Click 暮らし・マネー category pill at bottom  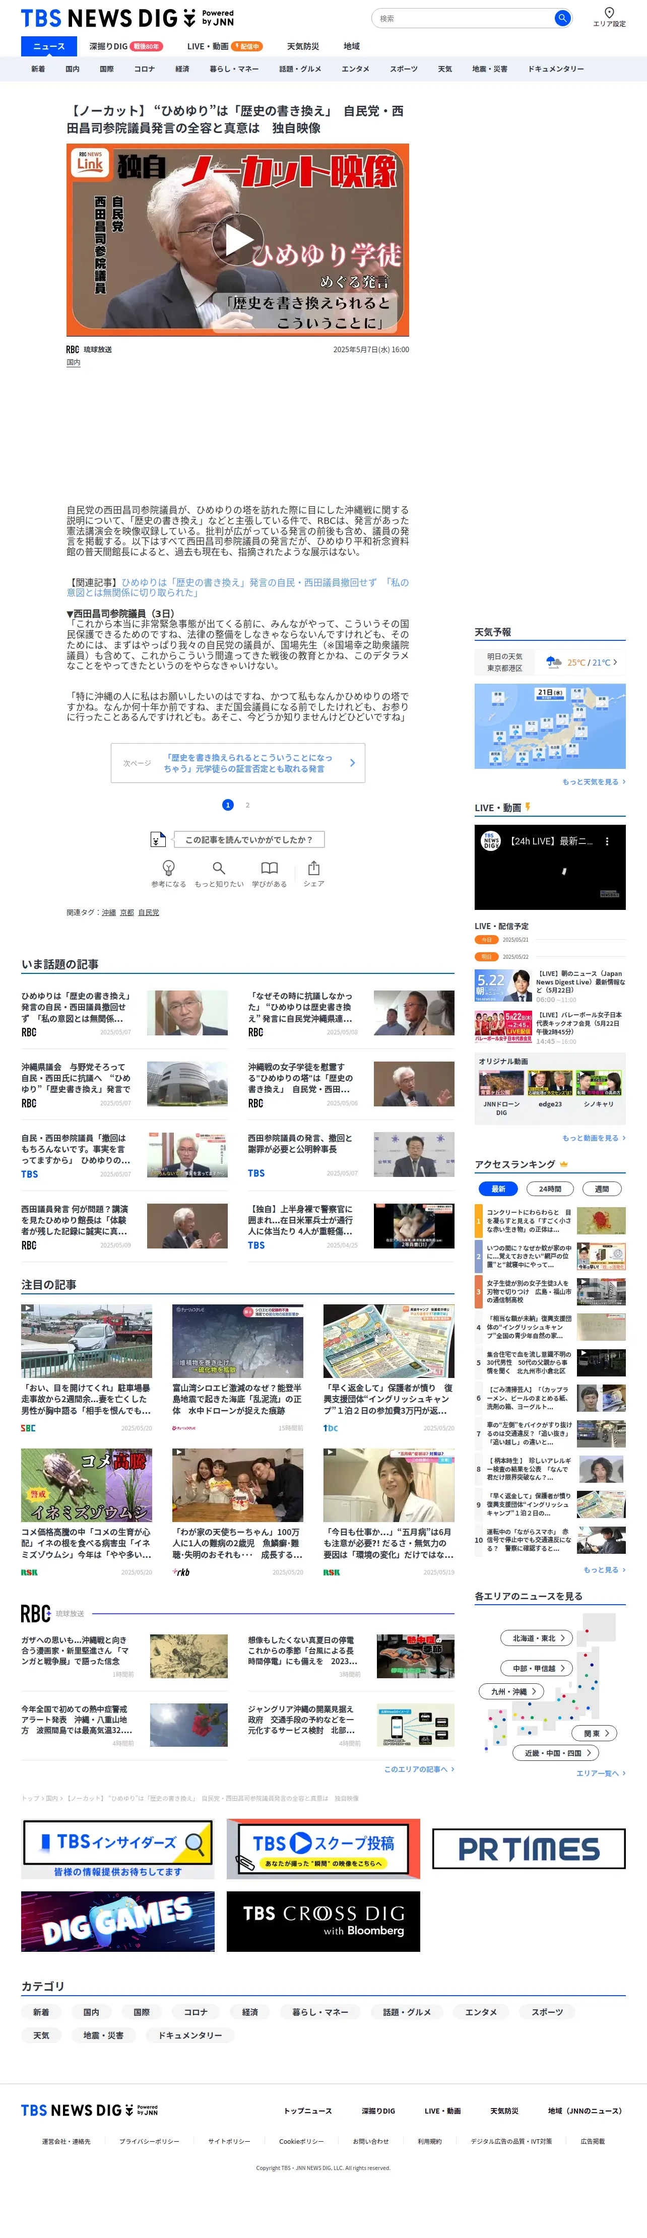coord(319,2012)
